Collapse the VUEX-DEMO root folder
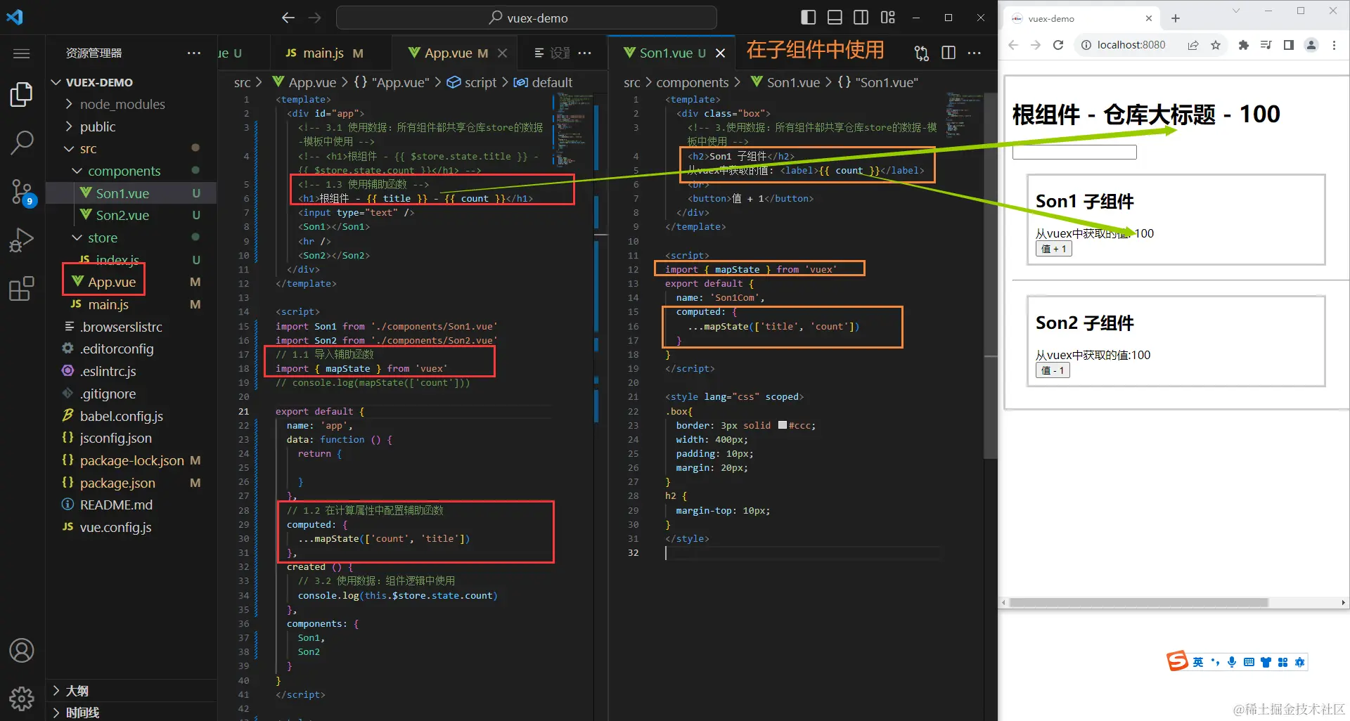Screen dimensions: 1350x721 click(x=98, y=82)
